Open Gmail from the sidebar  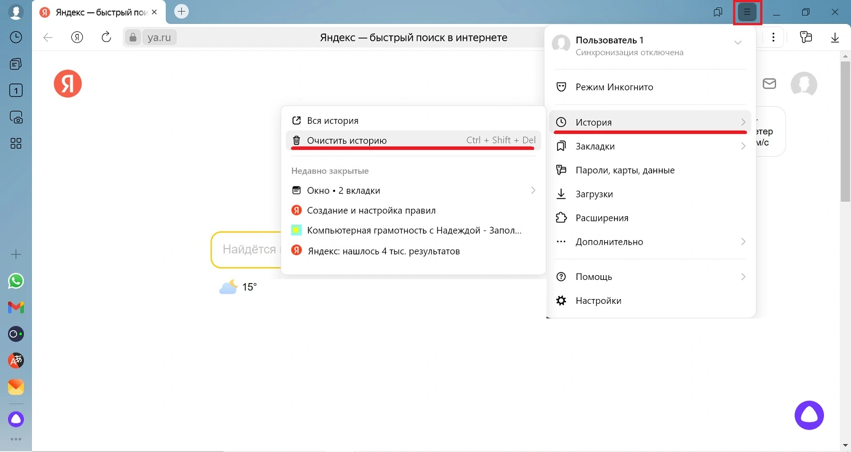(16, 308)
